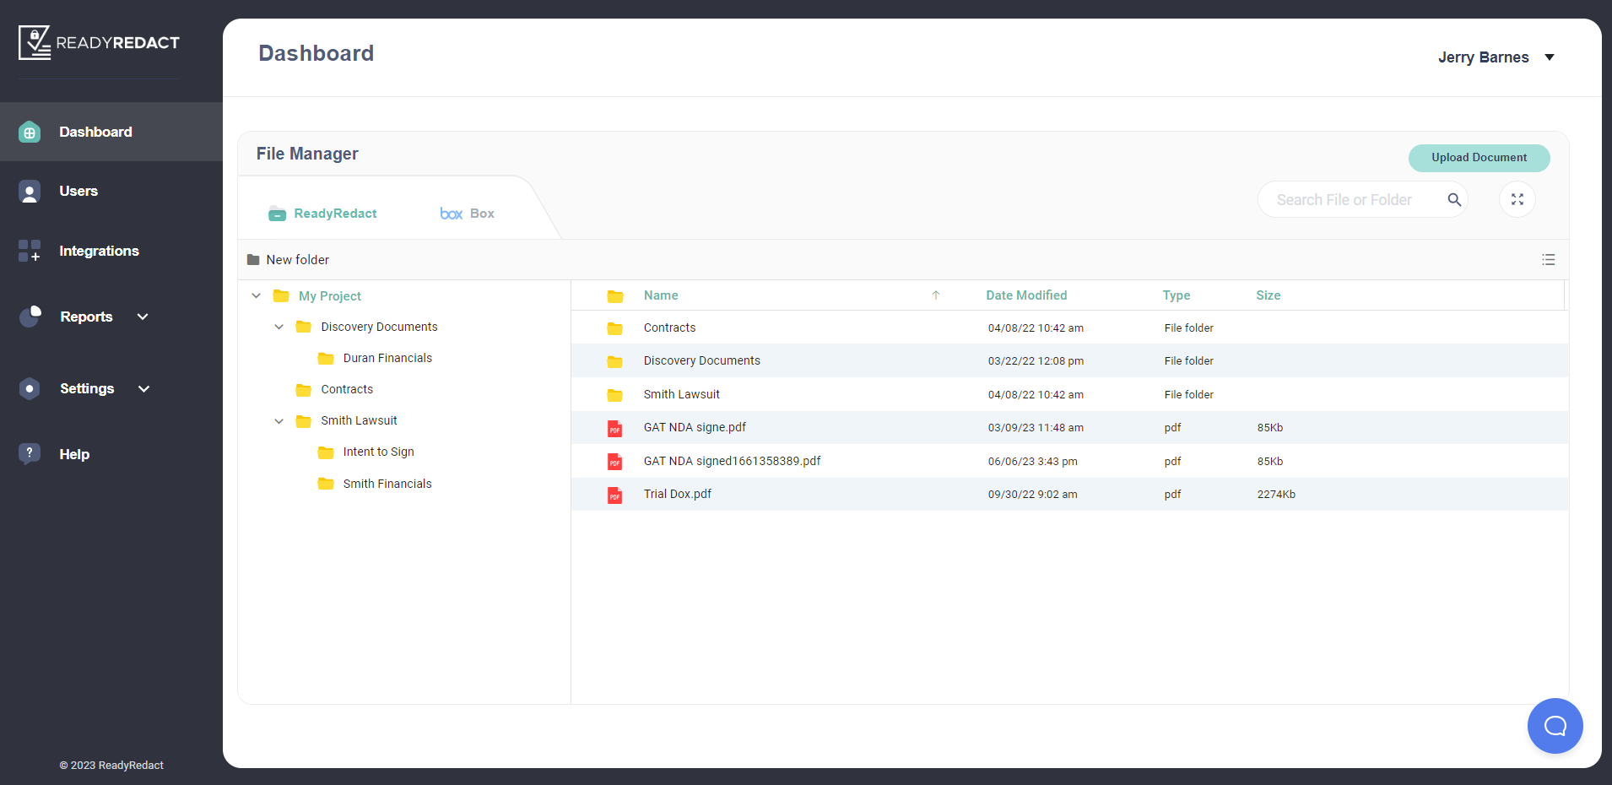The image size is (1612, 785).
Task: Click the Upload Document button
Action: [1479, 158]
